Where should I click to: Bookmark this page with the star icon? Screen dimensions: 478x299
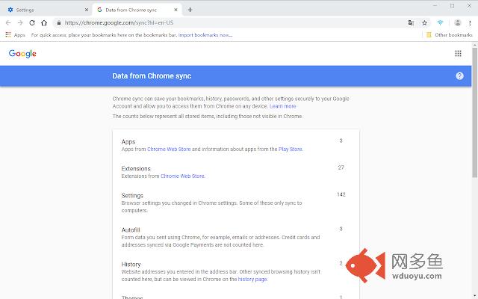(x=424, y=23)
